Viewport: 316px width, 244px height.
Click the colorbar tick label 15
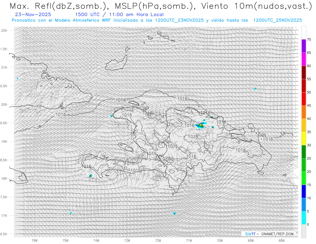309,185
